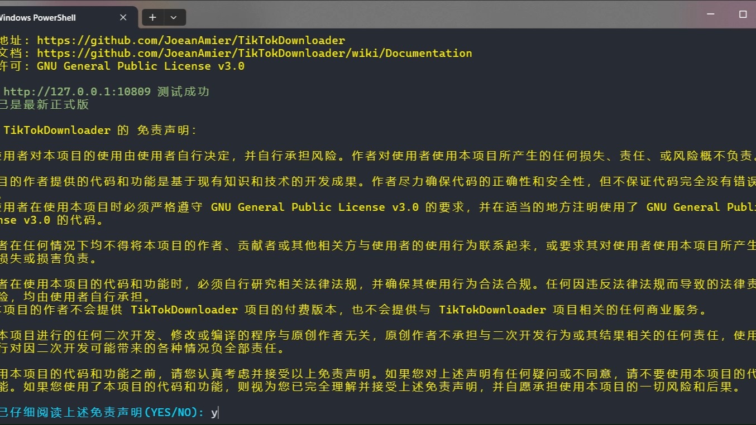Maximize the terminal window

pyautogui.click(x=743, y=14)
